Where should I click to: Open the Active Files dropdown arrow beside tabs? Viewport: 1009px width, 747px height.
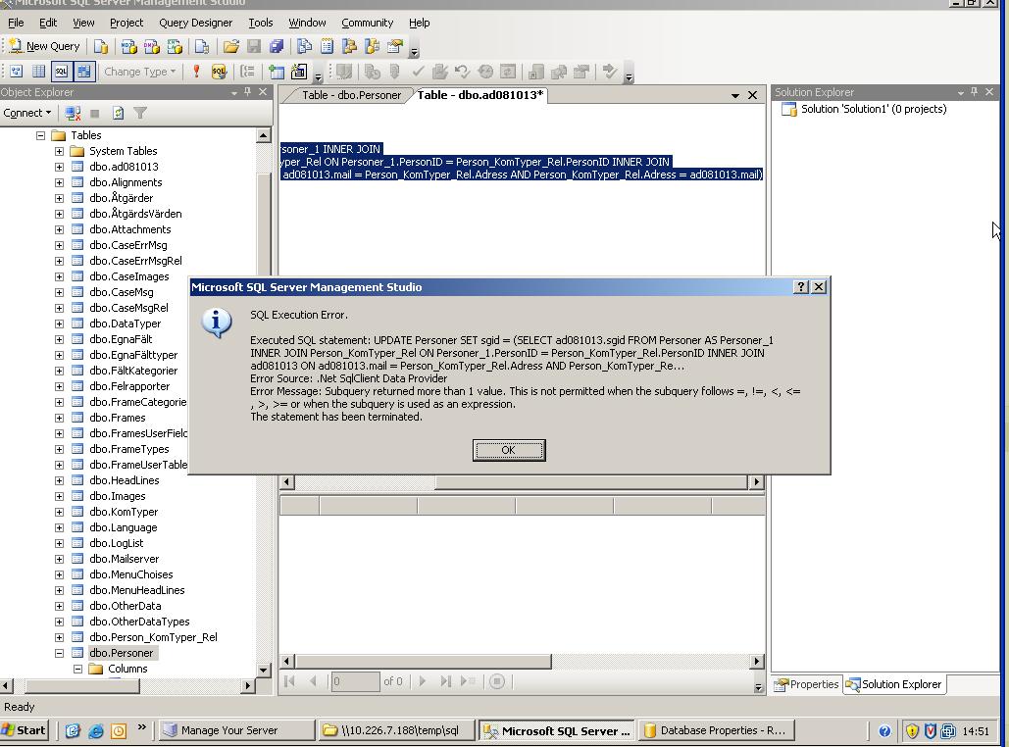[x=734, y=95]
